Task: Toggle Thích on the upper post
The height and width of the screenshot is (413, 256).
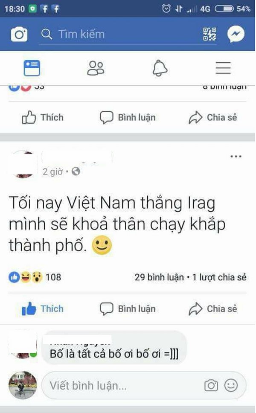Action: click(x=43, y=117)
